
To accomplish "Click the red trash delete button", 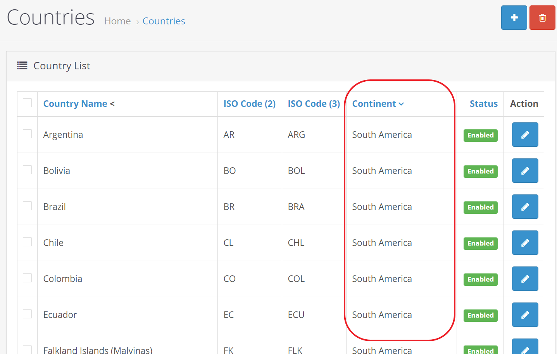I will point(542,18).
